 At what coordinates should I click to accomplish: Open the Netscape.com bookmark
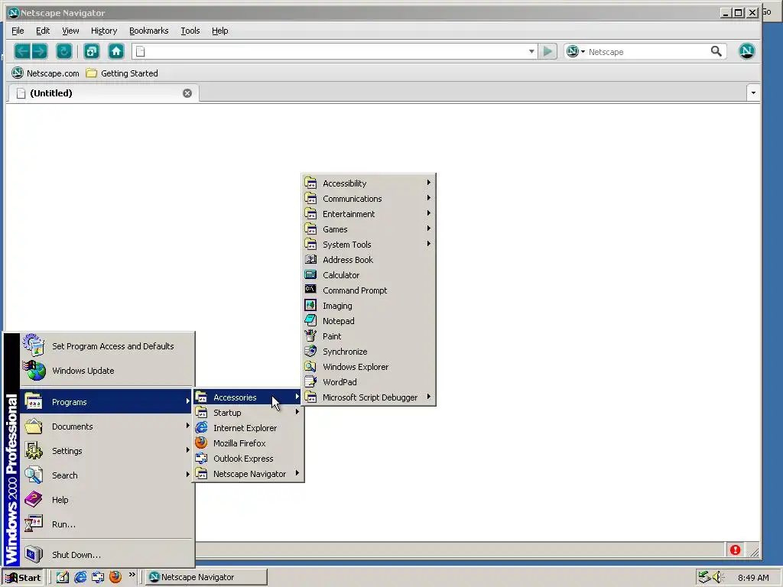(45, 73)
